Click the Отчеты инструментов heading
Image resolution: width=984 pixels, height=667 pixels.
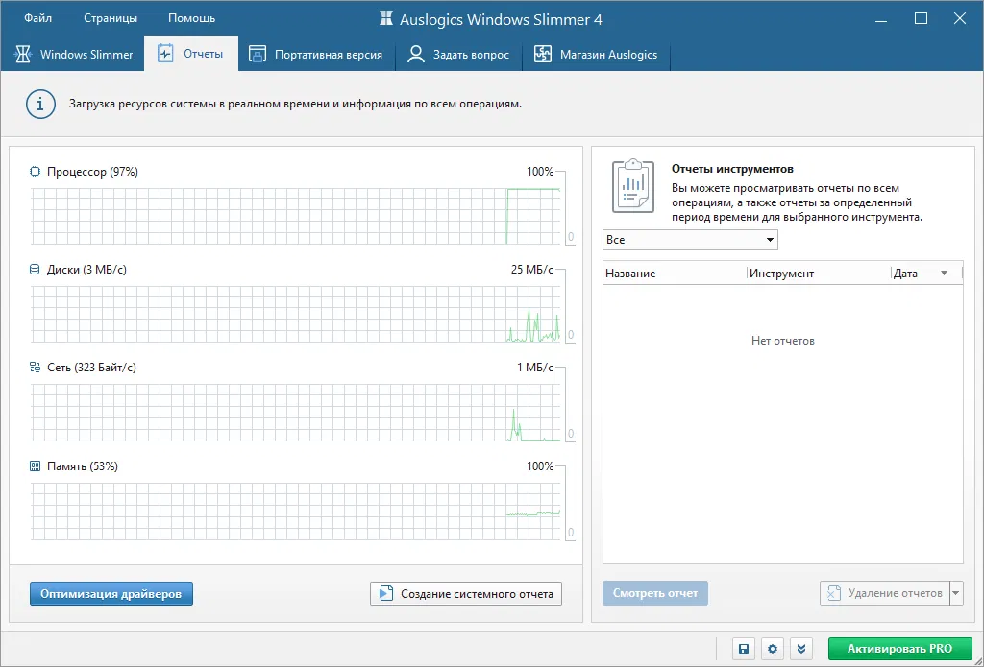[x=732, y=169]
